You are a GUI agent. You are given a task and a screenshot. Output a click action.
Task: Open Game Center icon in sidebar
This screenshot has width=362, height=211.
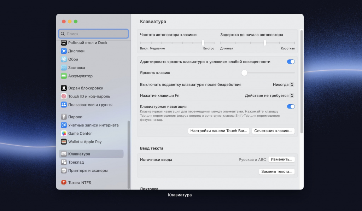pyautogui.click(x=64, y=134)
